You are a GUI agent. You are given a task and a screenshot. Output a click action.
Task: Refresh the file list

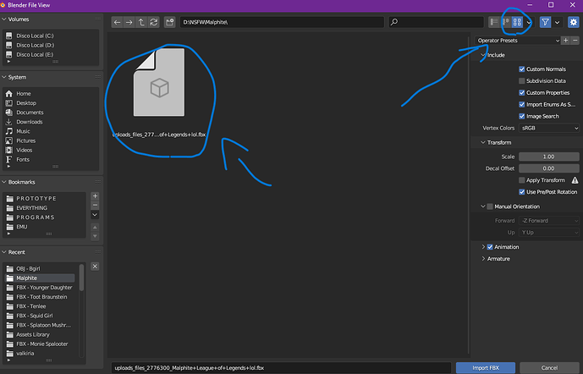click(153, 22)
